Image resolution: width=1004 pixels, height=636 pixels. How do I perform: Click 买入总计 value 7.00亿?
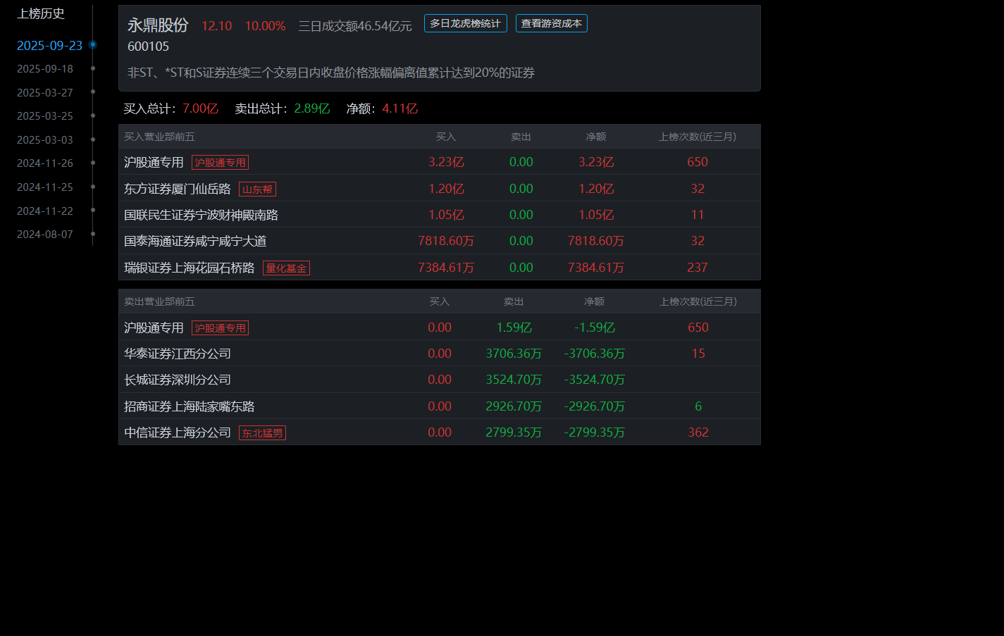click(x=201, y=108)
